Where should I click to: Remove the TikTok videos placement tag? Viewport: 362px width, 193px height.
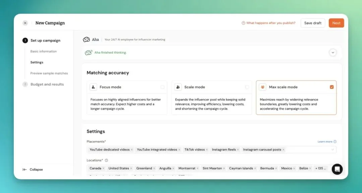point(207,150)
